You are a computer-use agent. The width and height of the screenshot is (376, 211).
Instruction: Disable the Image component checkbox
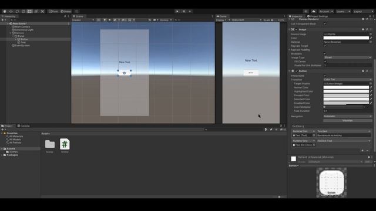[297, 29]
